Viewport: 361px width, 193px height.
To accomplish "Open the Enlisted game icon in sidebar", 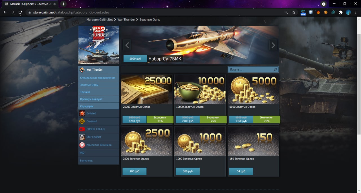I will (82, 113).
